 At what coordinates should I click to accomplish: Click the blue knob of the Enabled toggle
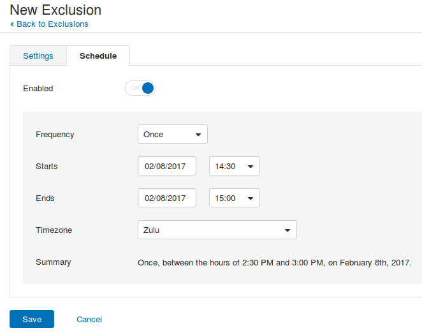click(x=148, y=88)
